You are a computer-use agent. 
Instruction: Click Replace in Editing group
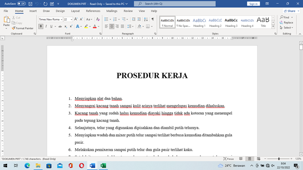click(x=287, y=23)
